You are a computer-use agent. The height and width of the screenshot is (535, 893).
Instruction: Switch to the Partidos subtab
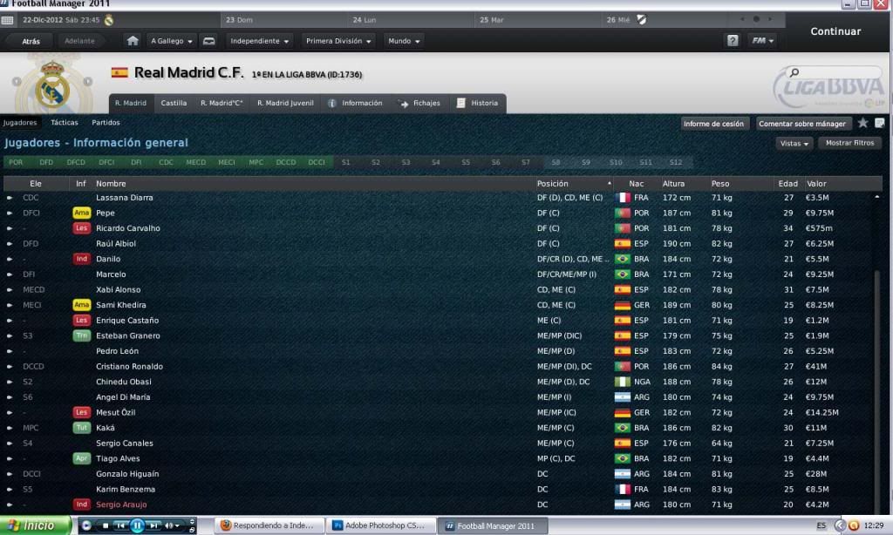pyautogui.click(x=106, y=122)
